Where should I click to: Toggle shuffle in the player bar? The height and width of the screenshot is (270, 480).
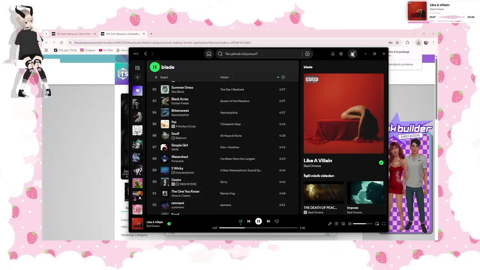pyautogui.click(x=240, y=221)
